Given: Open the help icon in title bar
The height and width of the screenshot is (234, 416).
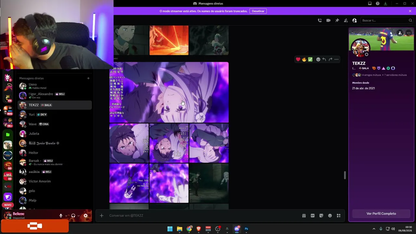Looking at the screenshot, I should coord(378,4).
